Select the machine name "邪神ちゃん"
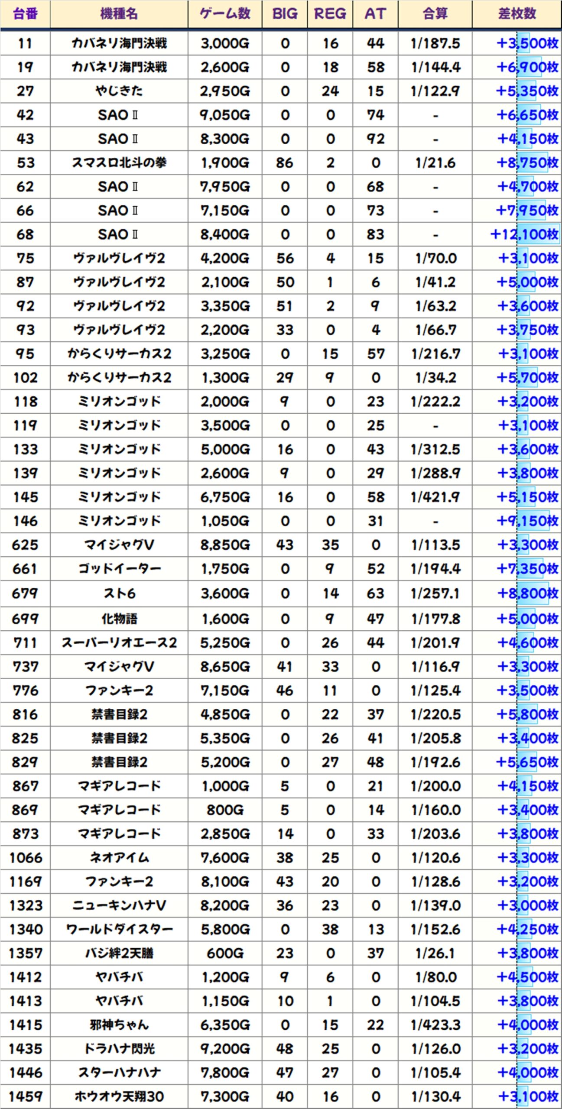Screen dimensions: 562x1109 point(119,1025)
